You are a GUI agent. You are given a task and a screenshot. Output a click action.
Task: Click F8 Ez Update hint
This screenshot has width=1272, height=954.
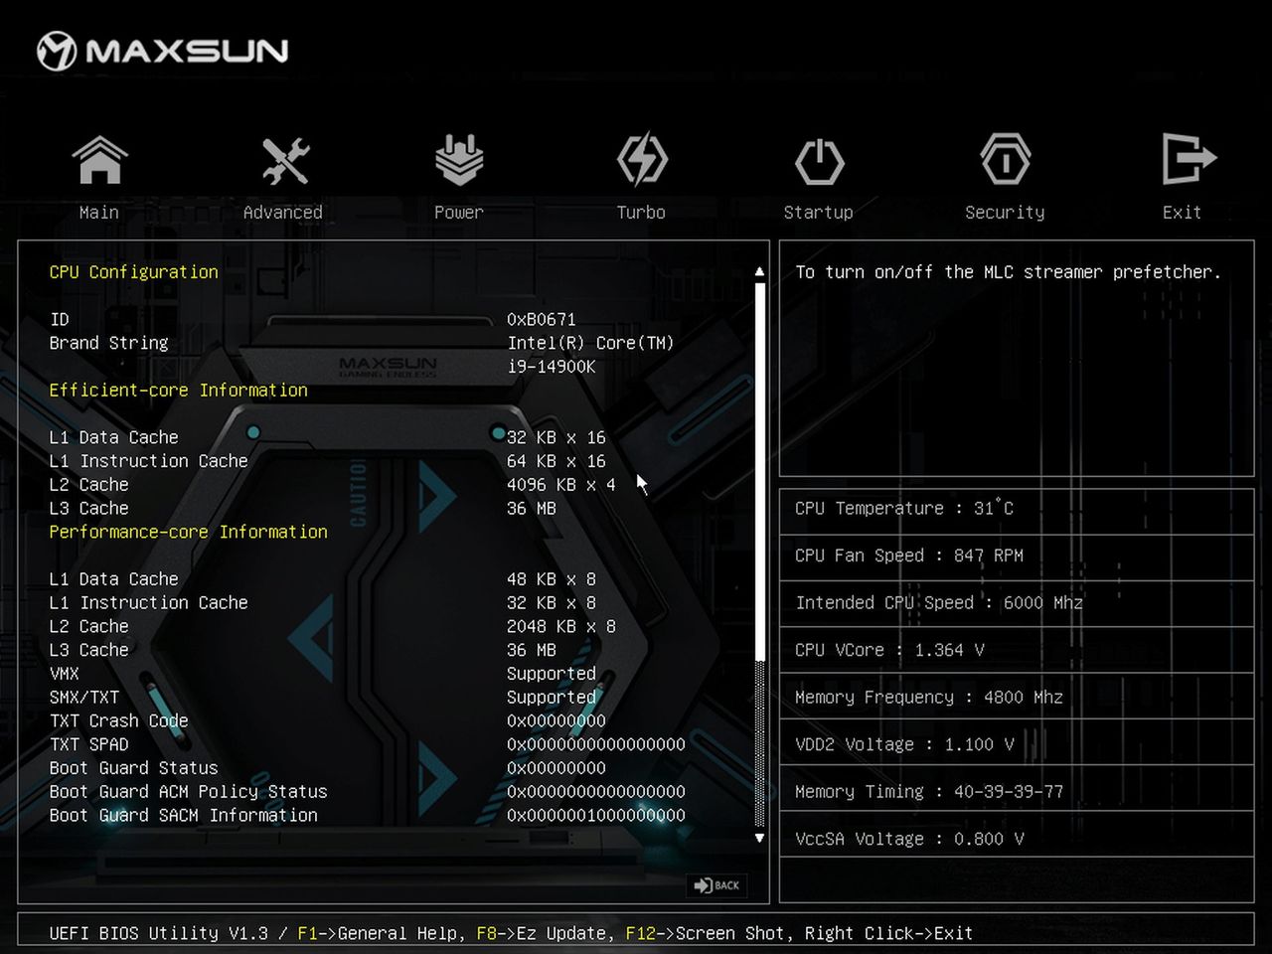[546, 933]
